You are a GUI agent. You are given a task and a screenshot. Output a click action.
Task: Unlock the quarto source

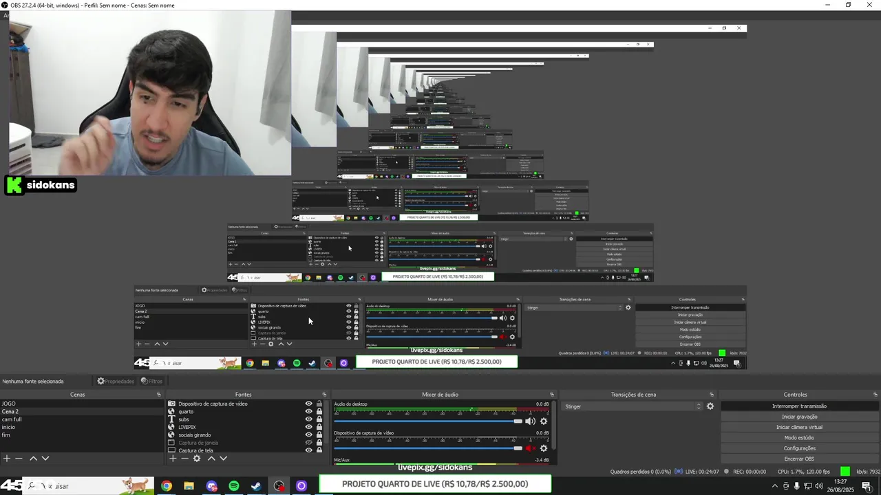point(319,412)
